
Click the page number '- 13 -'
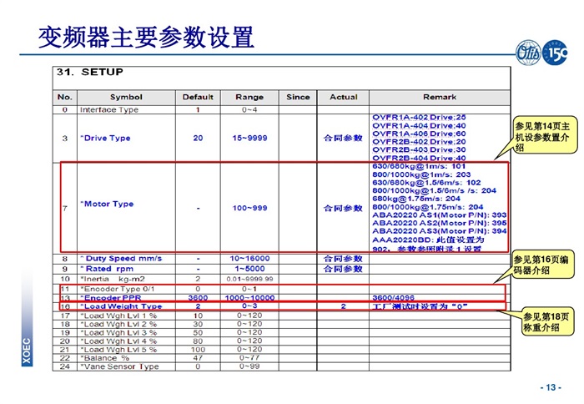(x=551, y=387)
